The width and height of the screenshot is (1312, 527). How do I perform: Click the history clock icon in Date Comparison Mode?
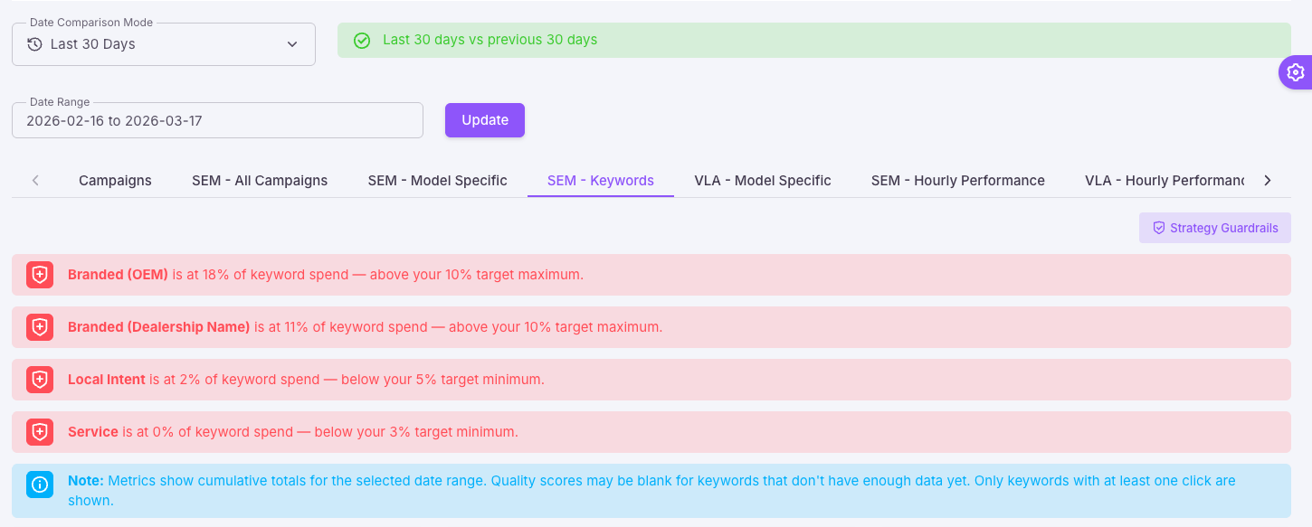[x=33, y=43]
